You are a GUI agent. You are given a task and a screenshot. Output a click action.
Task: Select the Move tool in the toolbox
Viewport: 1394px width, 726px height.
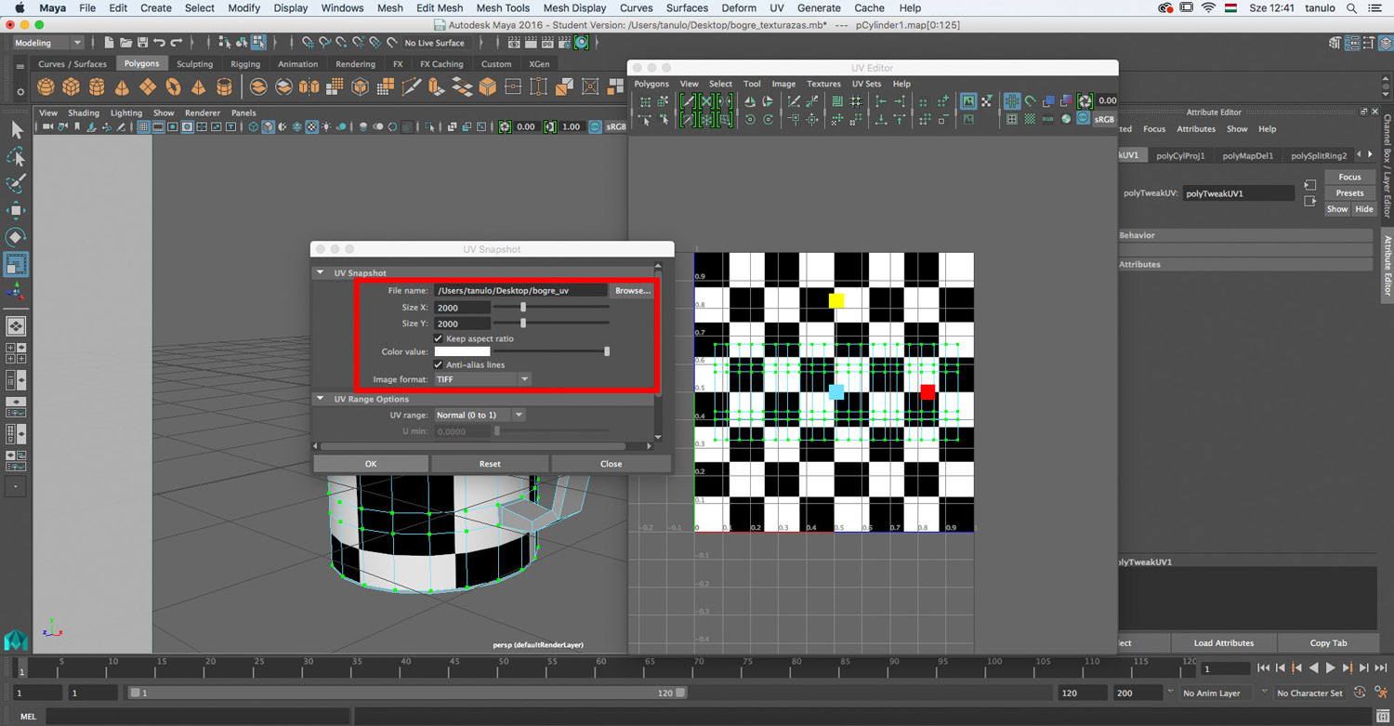(x=16, y=211)
